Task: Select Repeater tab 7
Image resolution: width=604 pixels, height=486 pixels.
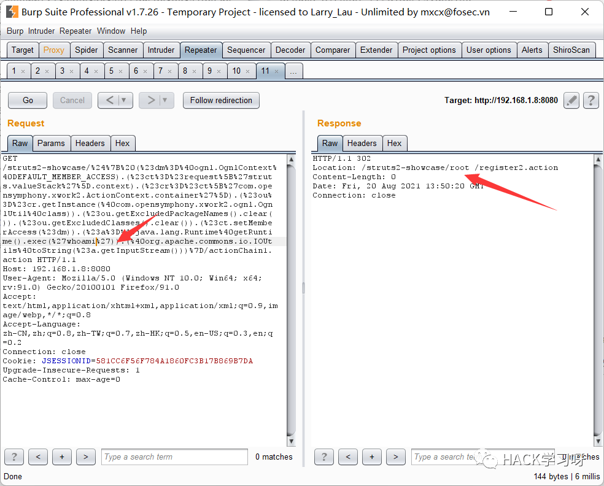Action: tap(161, 71)
